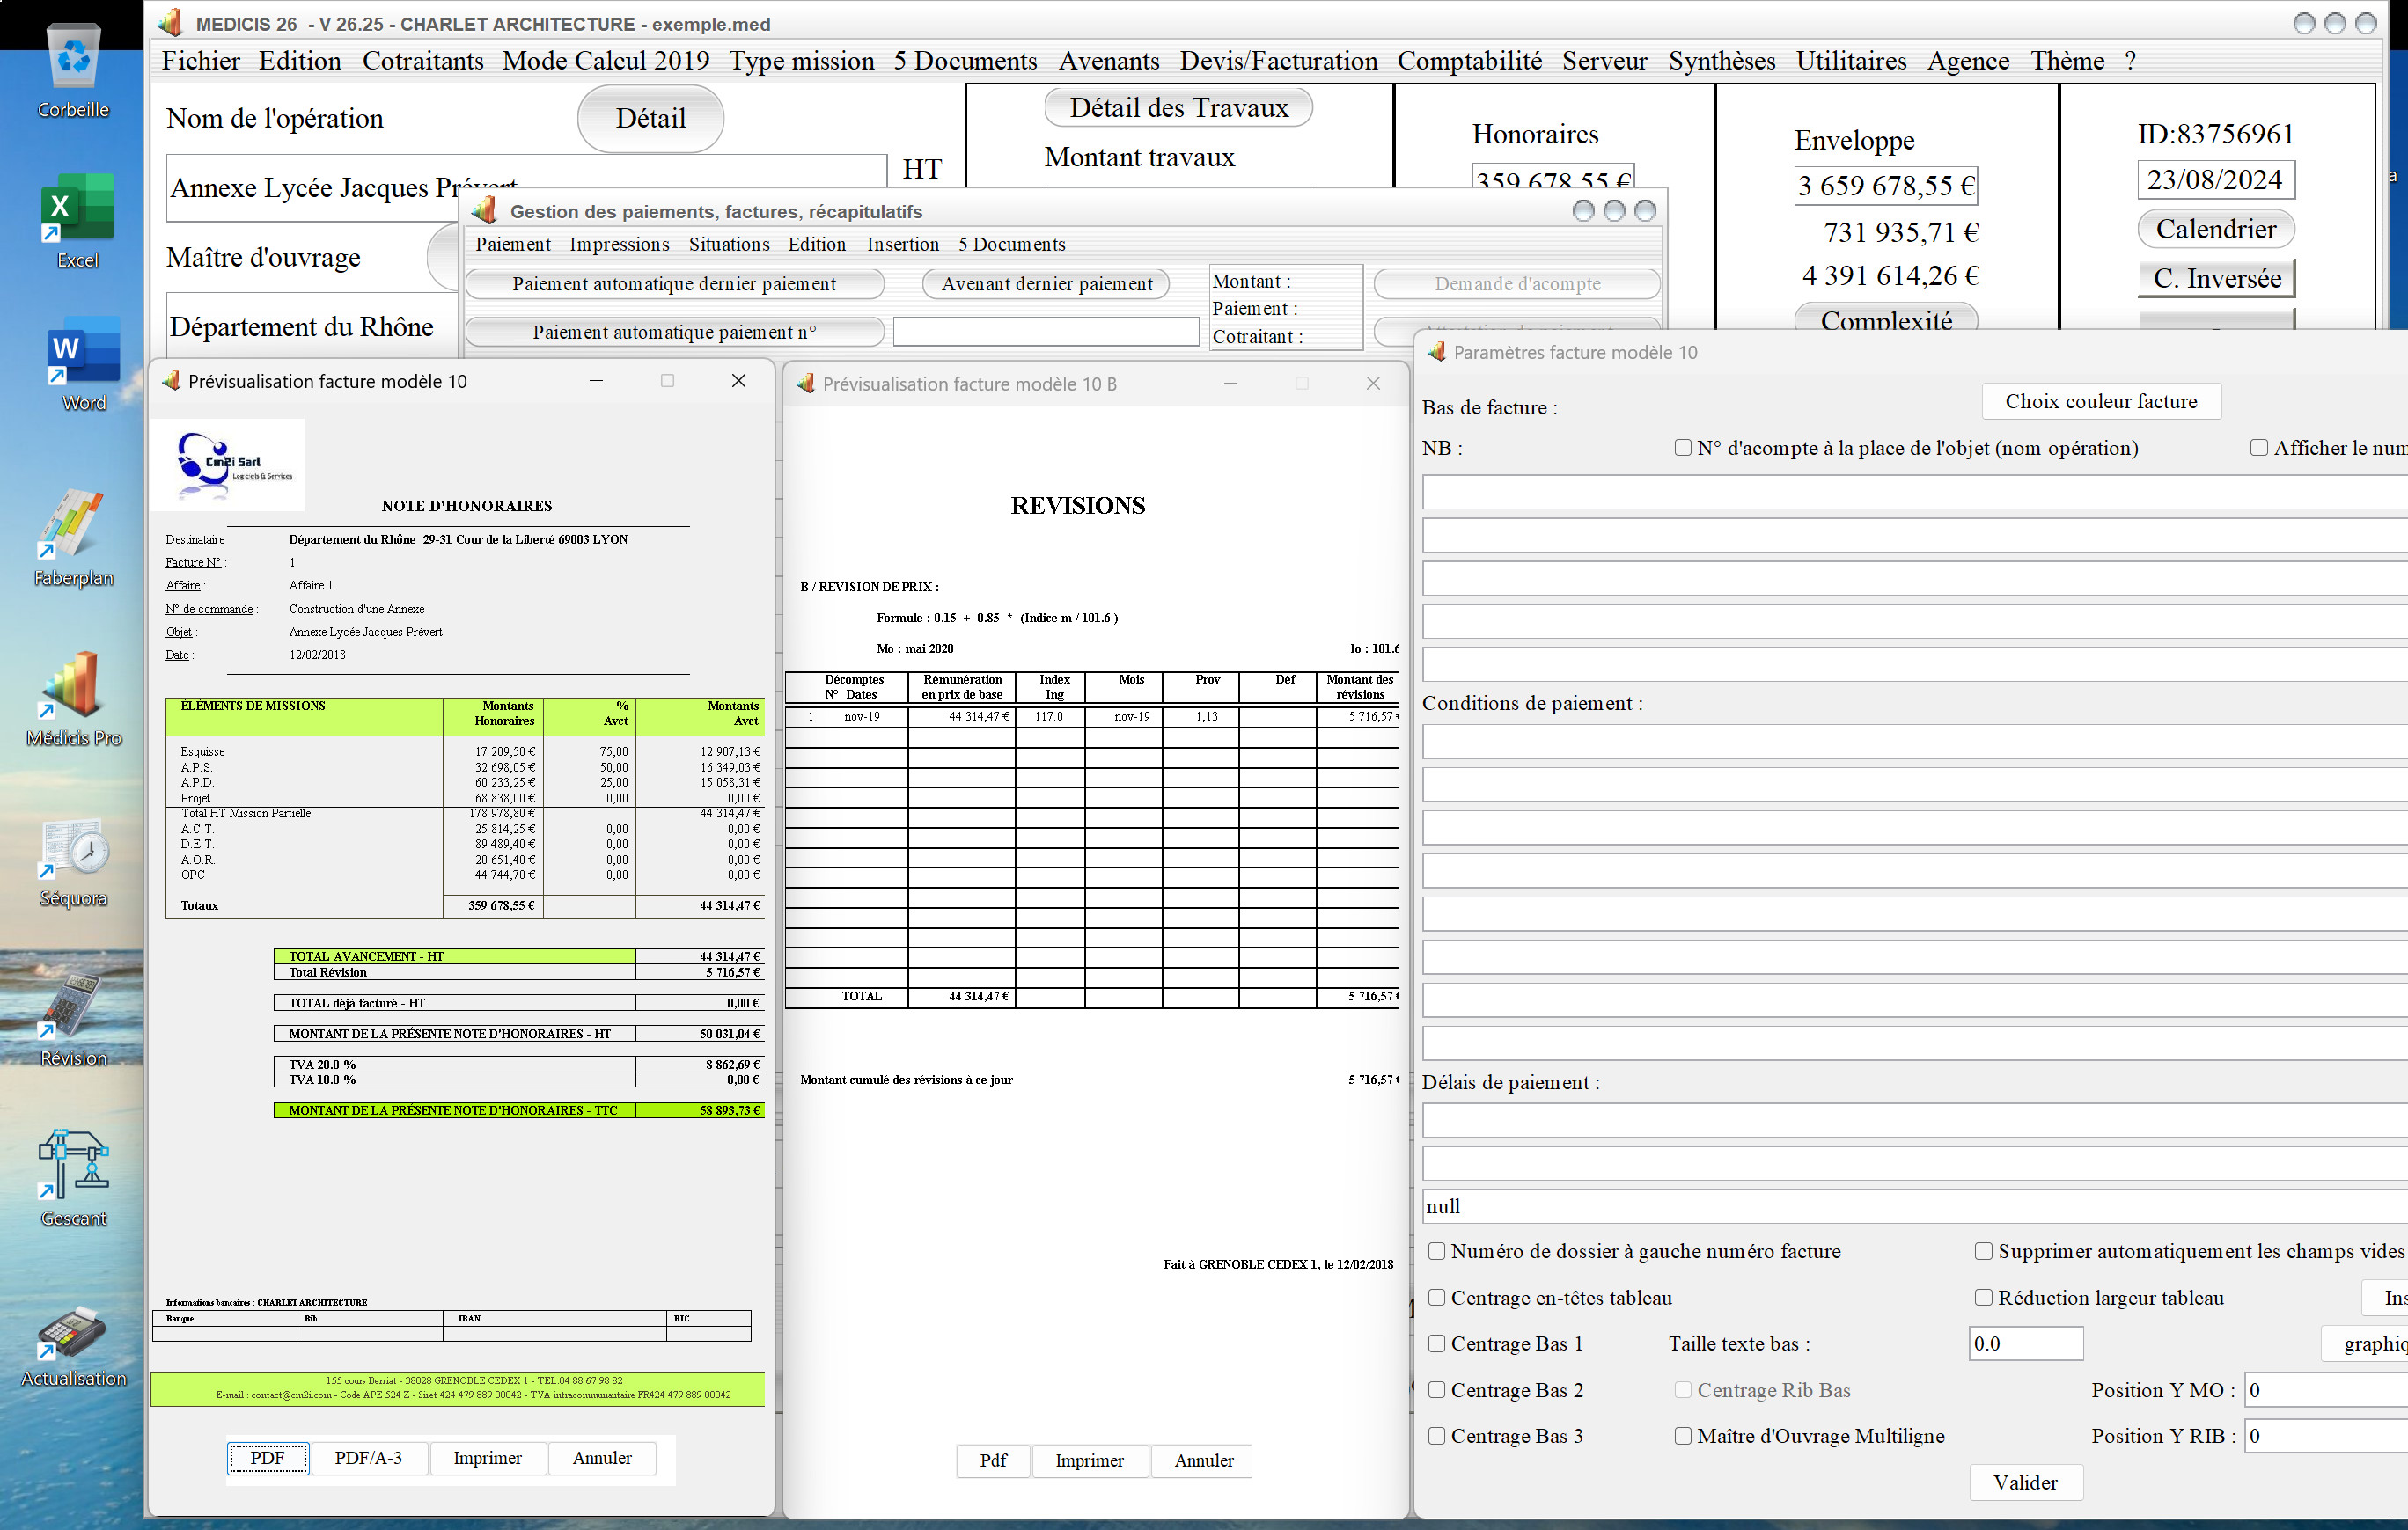The height and width of the screenshot is (1530, 2408).
Task: Click Détail des Travaux button
Action: click(1178, 107)
